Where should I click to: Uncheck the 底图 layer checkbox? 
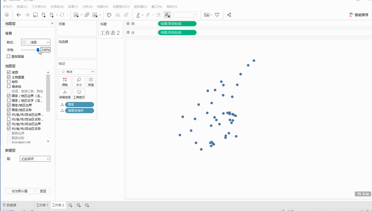click(9, 72)
